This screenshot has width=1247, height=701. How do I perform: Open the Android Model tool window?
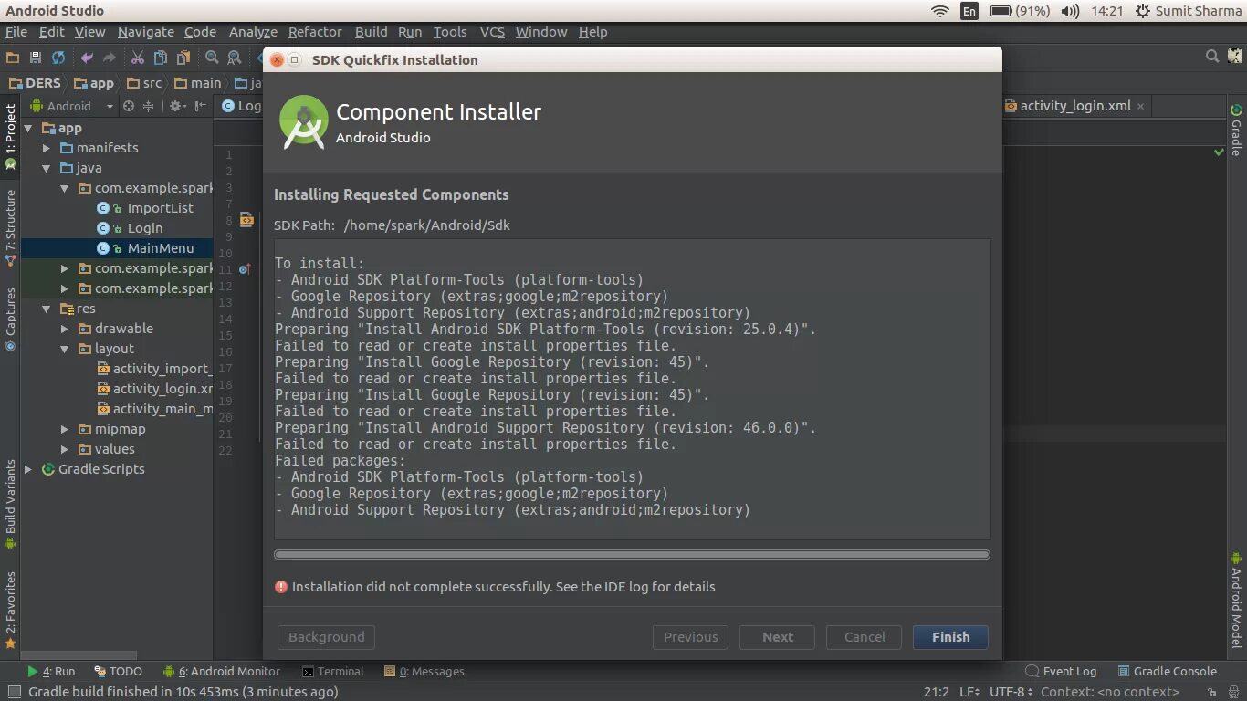(x=1236, y=600)
